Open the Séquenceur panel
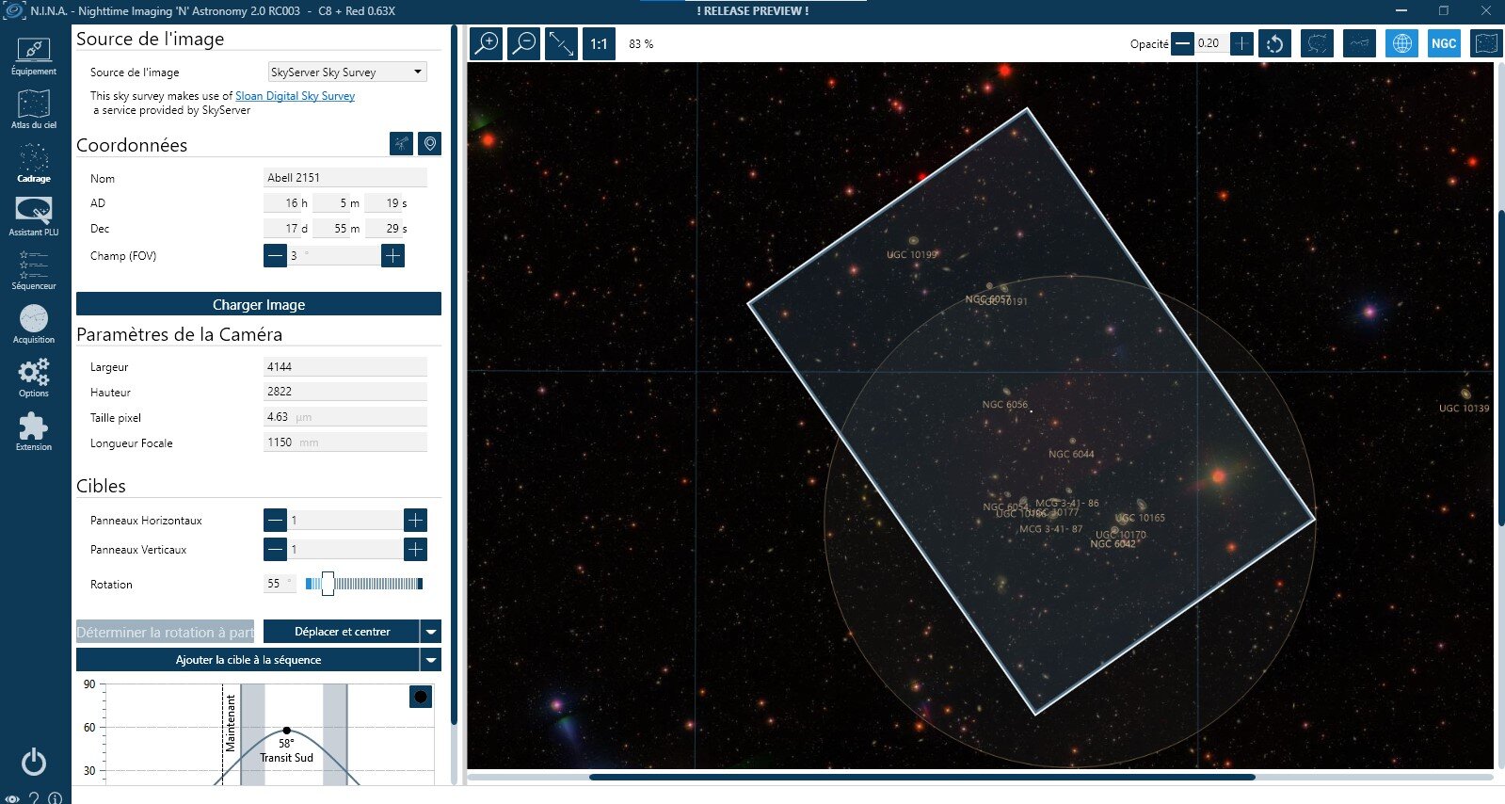Viewport: 1505px width, 804px height. click(x=34, y=271)
